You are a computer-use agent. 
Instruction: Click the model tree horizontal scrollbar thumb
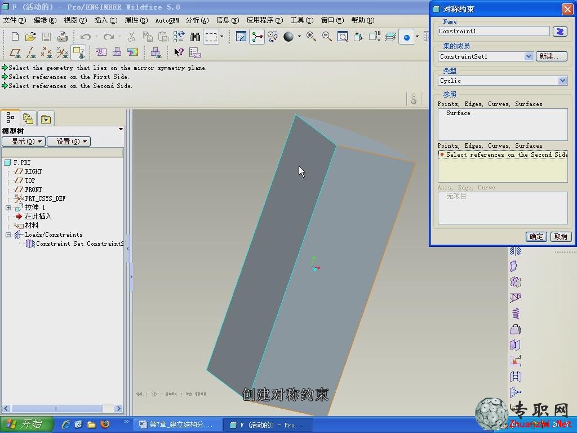click(x=57, y=408)
